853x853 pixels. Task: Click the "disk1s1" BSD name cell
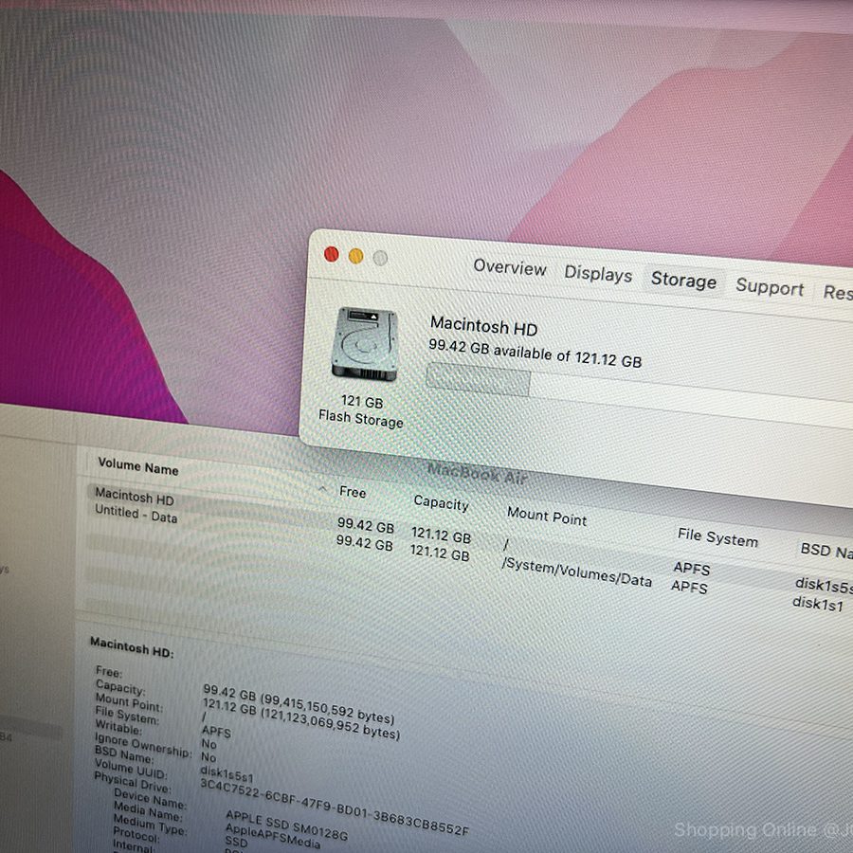[x=818, y=604]
